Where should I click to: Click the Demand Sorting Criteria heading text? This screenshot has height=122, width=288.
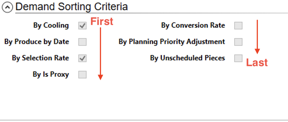coord(72,6)
